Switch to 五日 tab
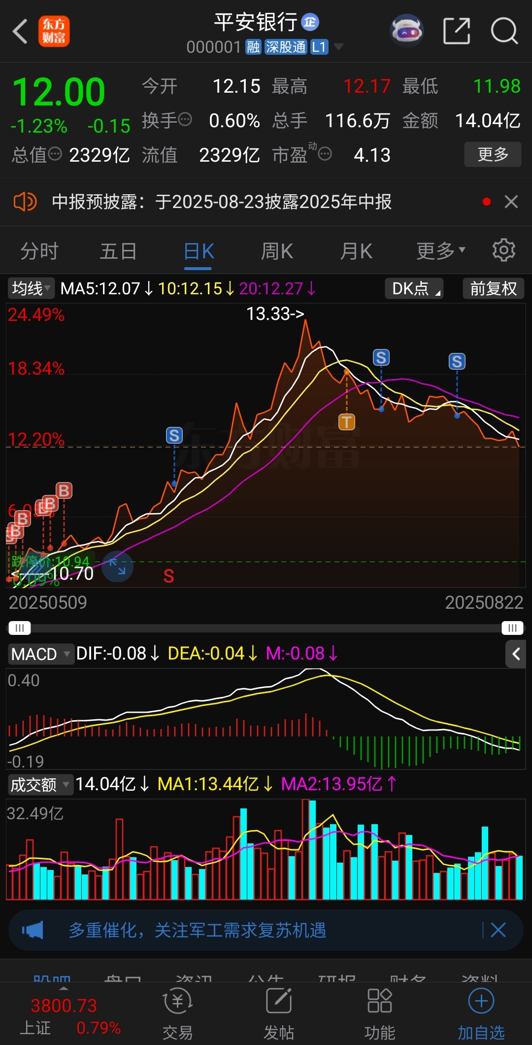The image size is (532, 1045). point(118,251)
